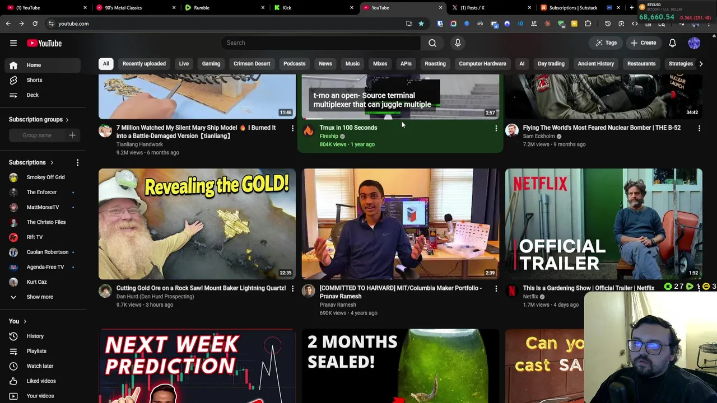Open new browser tab

631,7
